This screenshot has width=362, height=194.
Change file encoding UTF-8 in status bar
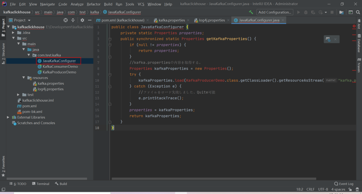click(x=323, y=189)
